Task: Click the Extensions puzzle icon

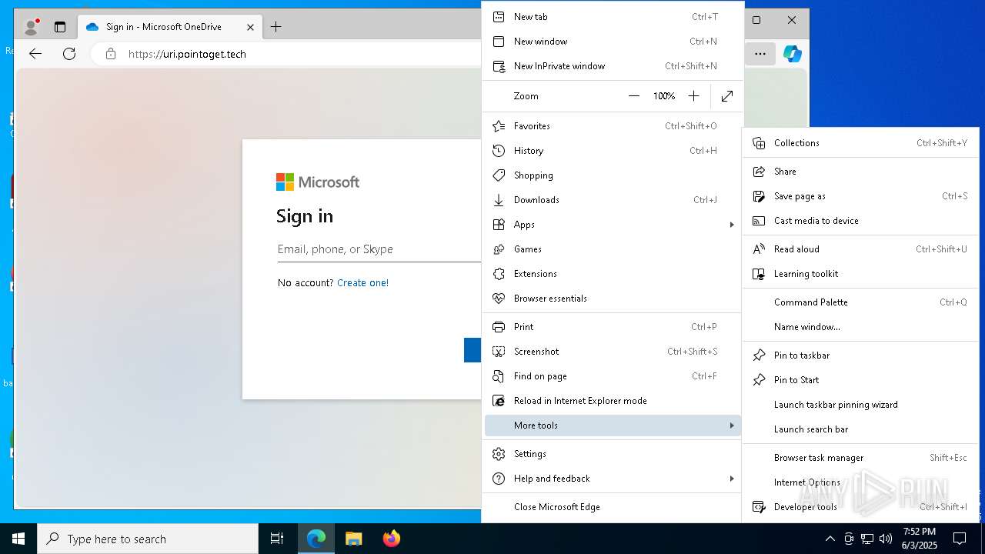Action: click(x=499, y=273)
